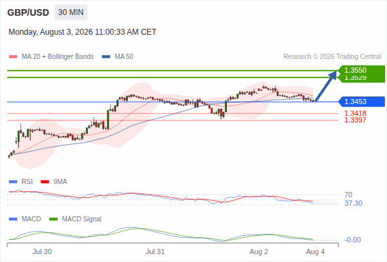387x262 pixels.
Task: Click the red 1.3418 support label
Action: [355, 113]
